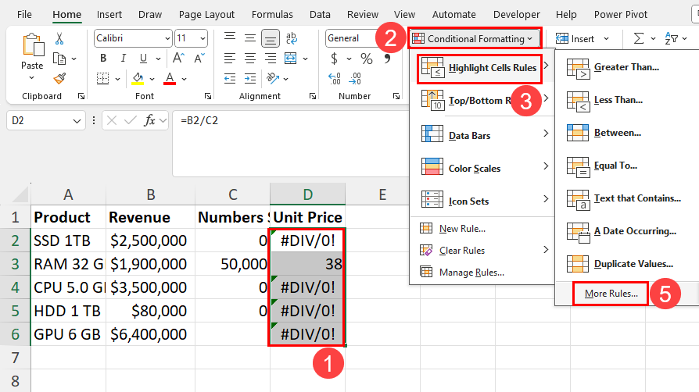Click the Copy icon in Clipboard group
Screen dimensions: 699x392
[59, 59]
